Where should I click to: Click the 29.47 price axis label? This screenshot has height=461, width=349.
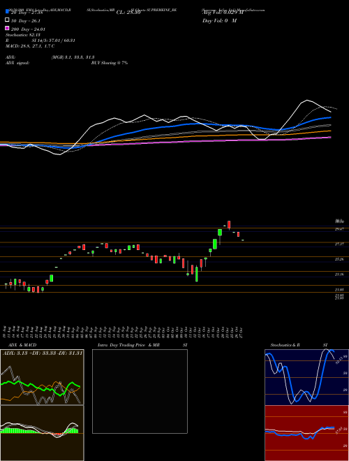click(339, 229)
